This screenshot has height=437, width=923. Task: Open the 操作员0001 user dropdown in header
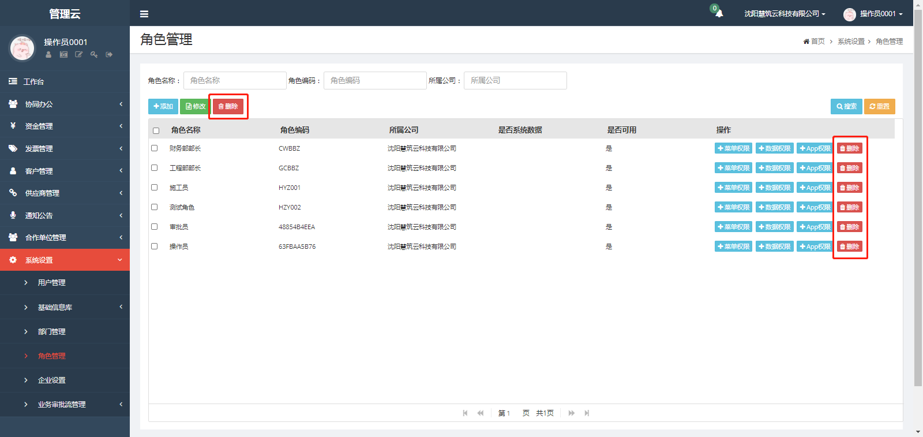click(x=873, y=14)
